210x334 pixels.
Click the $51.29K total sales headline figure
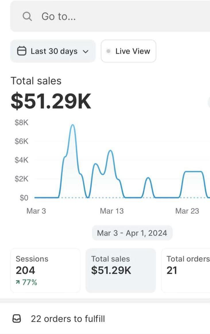pos(51,102)
